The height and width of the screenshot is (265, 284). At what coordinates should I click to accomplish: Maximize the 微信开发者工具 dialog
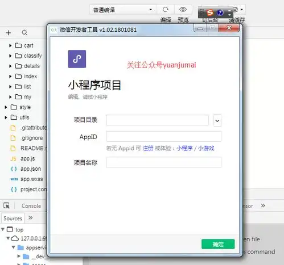tap(212, 28)
